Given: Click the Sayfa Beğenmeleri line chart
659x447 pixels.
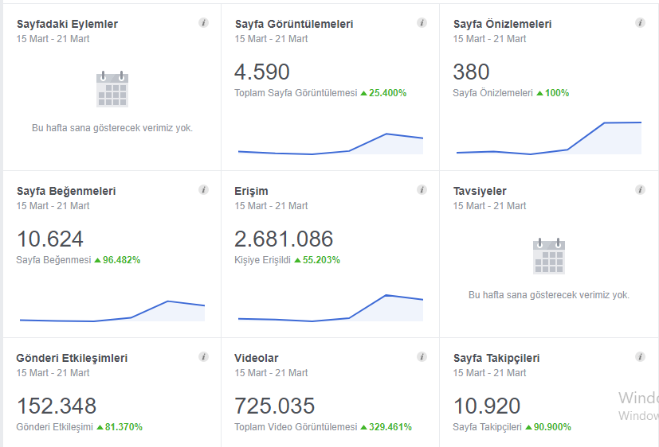Looking at the screenshot, I should pos(112,311).
